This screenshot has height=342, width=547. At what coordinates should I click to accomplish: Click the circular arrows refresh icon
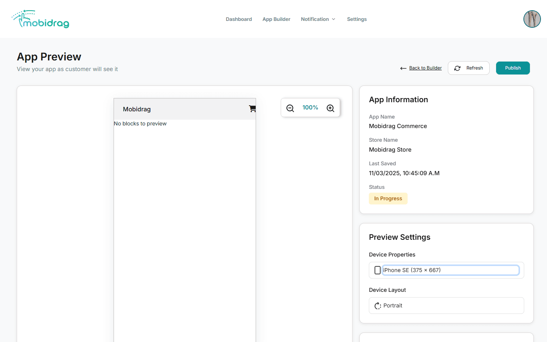point(457,68)
